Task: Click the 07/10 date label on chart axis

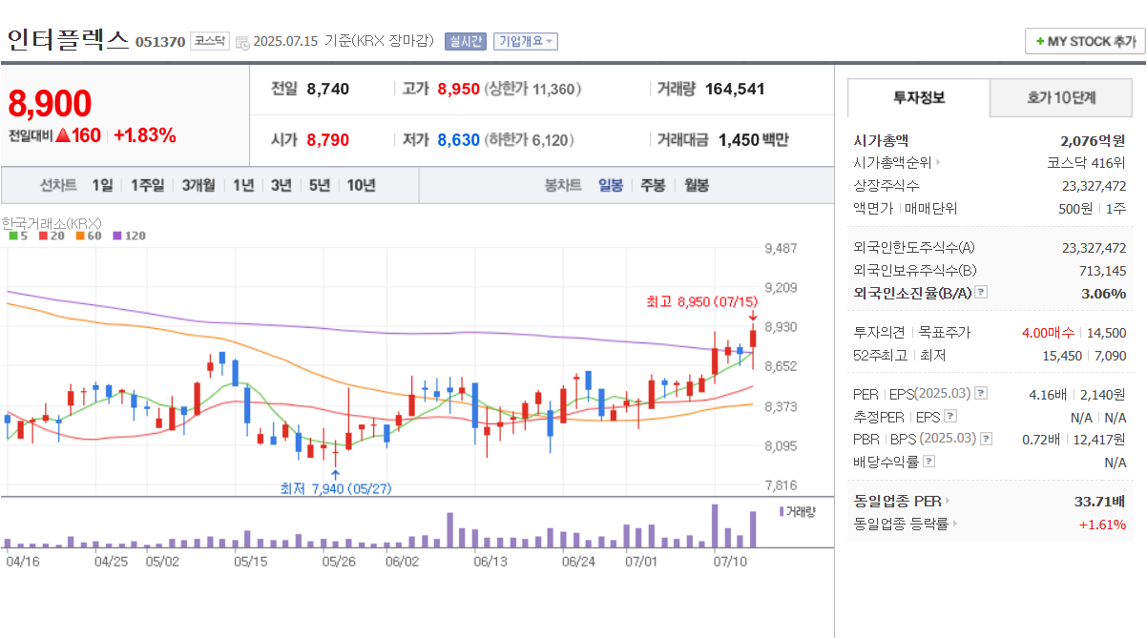Action: click(731, 561)
